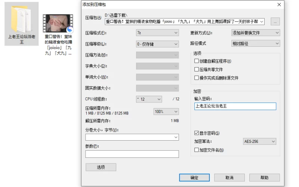Open the AES-256 加密算法 dropdown

coord(260,141)
